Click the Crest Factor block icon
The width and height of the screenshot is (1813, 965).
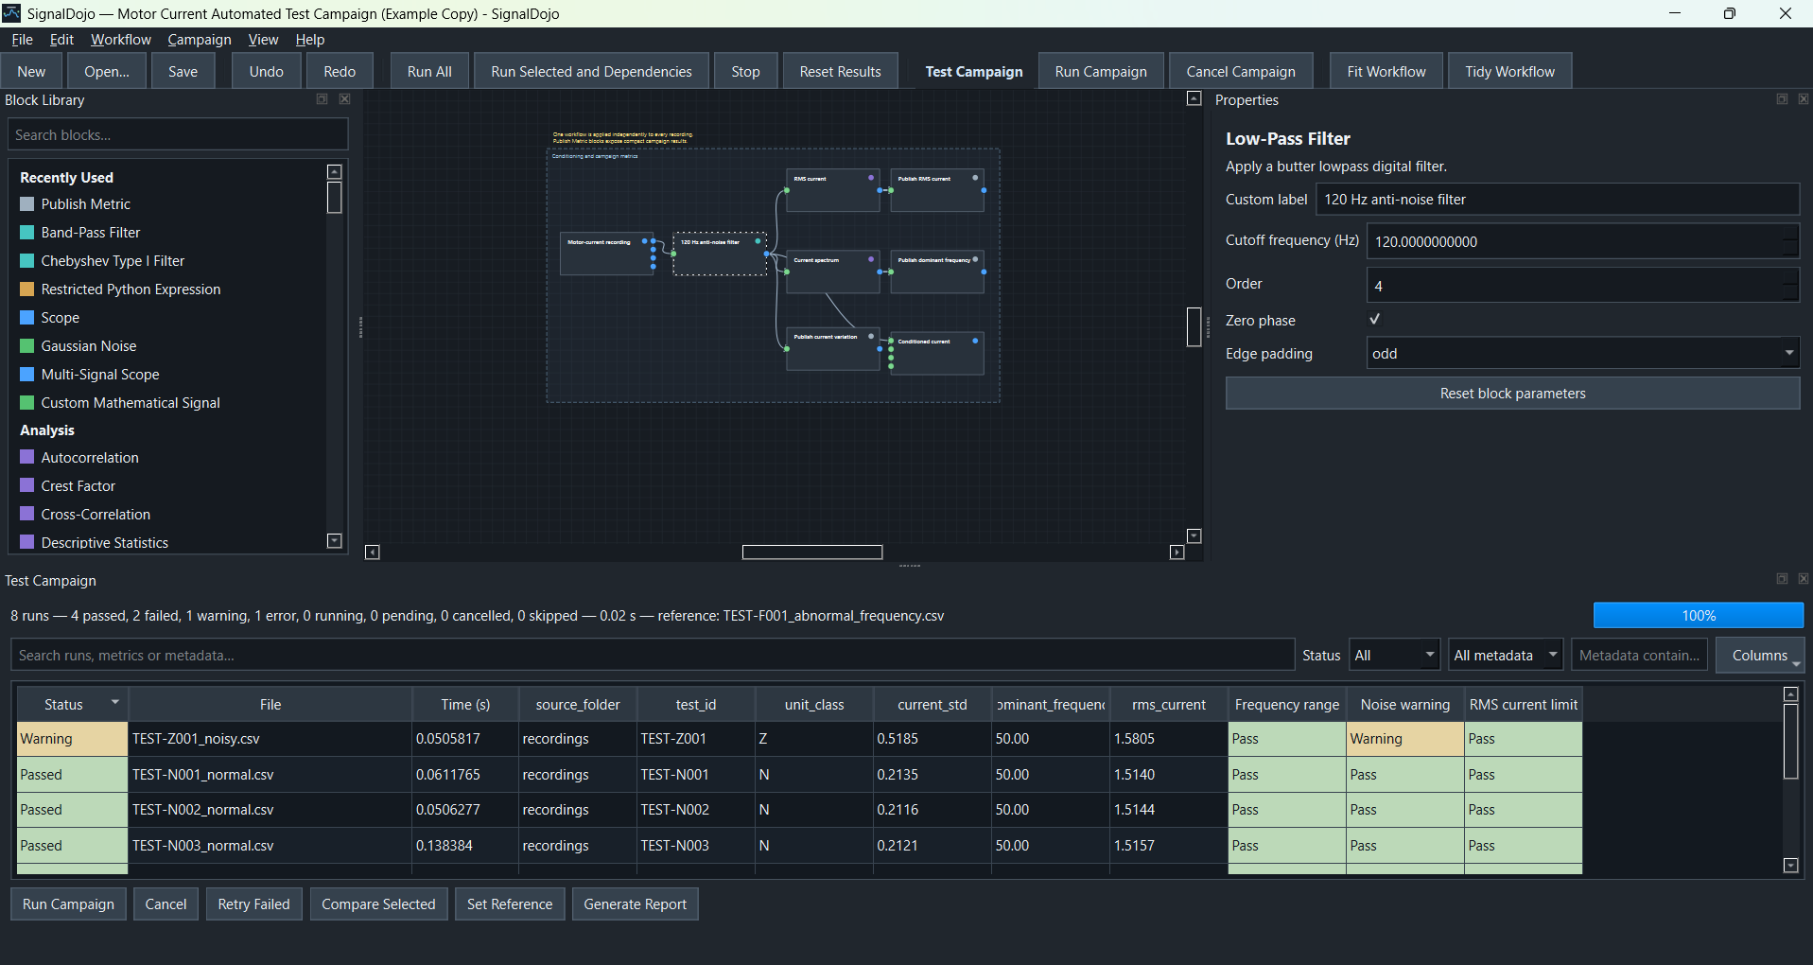tap(27, 485)
